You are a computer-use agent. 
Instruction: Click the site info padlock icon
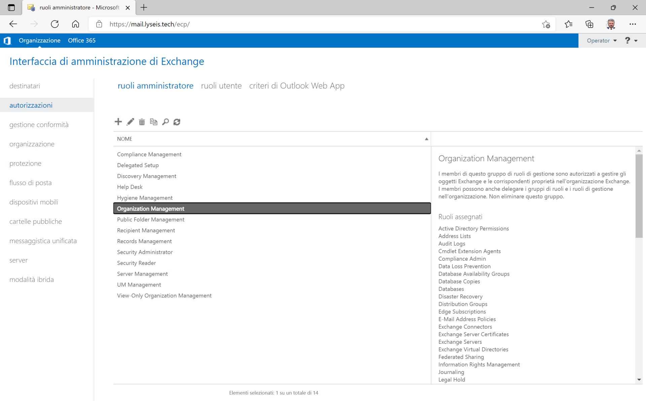99,24
